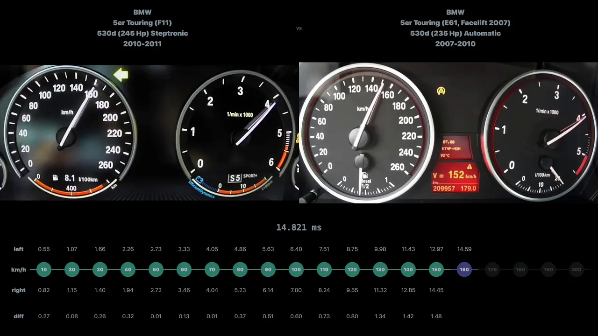Image resolution: width=598 pixels, height=336 pixels.
Task: Click the diff value 0.01 under 50 km/h
Action: point(156,316)
